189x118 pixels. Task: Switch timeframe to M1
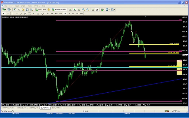pyautogui.click(x=48, y=14)
